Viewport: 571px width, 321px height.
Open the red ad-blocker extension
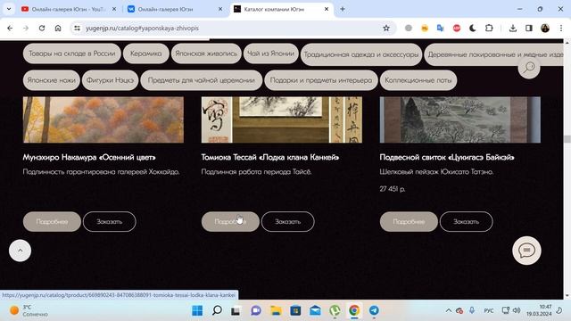pos(457,28)
